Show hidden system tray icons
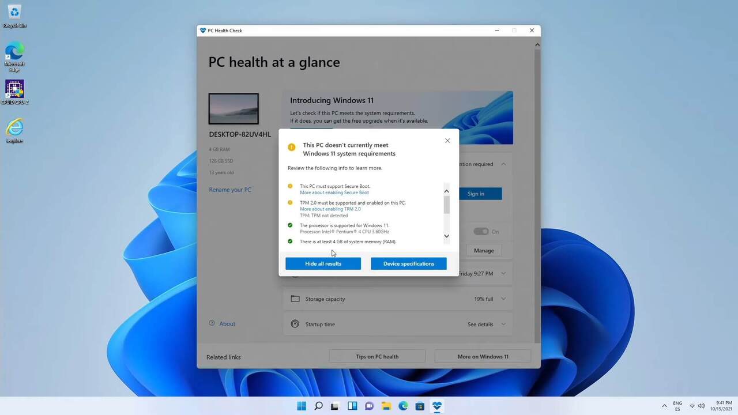738x415 pixels. tap(664, 406)
